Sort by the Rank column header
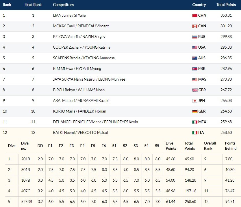The height and width of the screenshot is (207, 241). [x=7, y=5]
